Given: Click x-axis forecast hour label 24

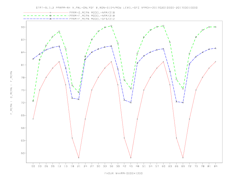Looking at the screenshot, I should pos(85,166).
